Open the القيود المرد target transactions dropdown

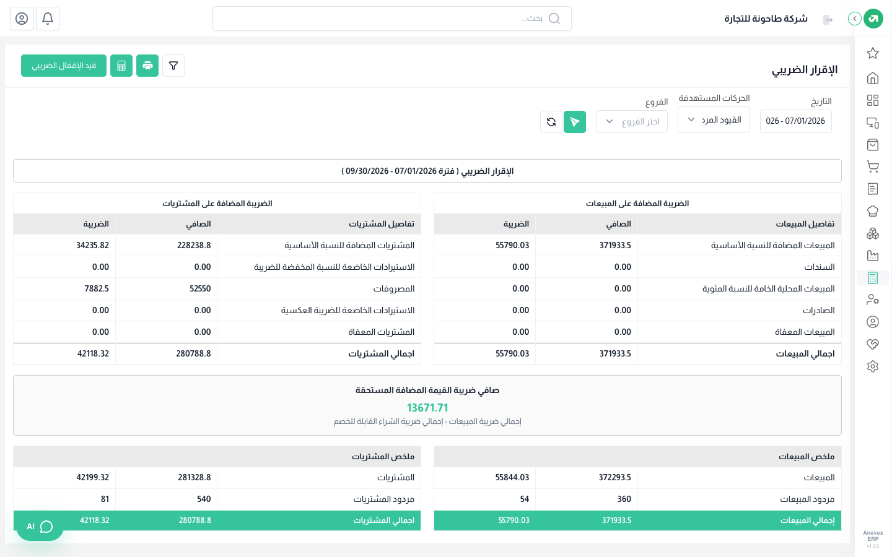click(714, 120)
